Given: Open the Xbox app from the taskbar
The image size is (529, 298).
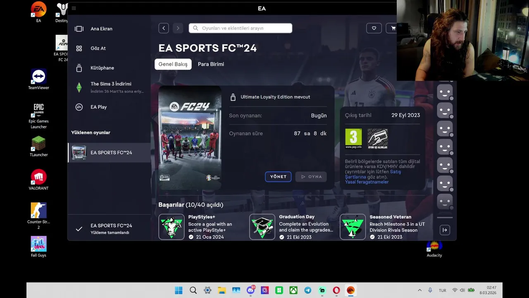Looking at the screenshot, I should 293,291.
